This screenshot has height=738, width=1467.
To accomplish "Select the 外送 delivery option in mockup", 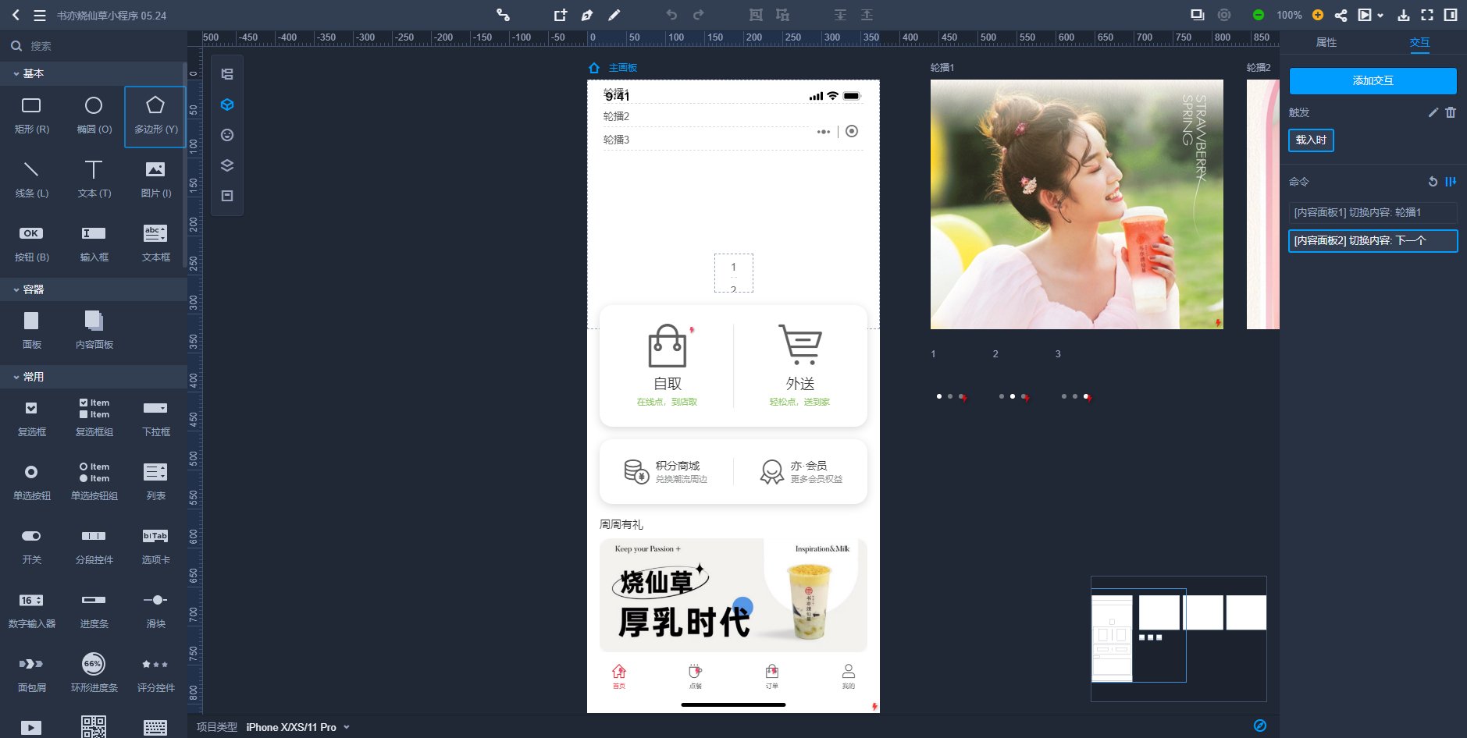I will (800, 365).
